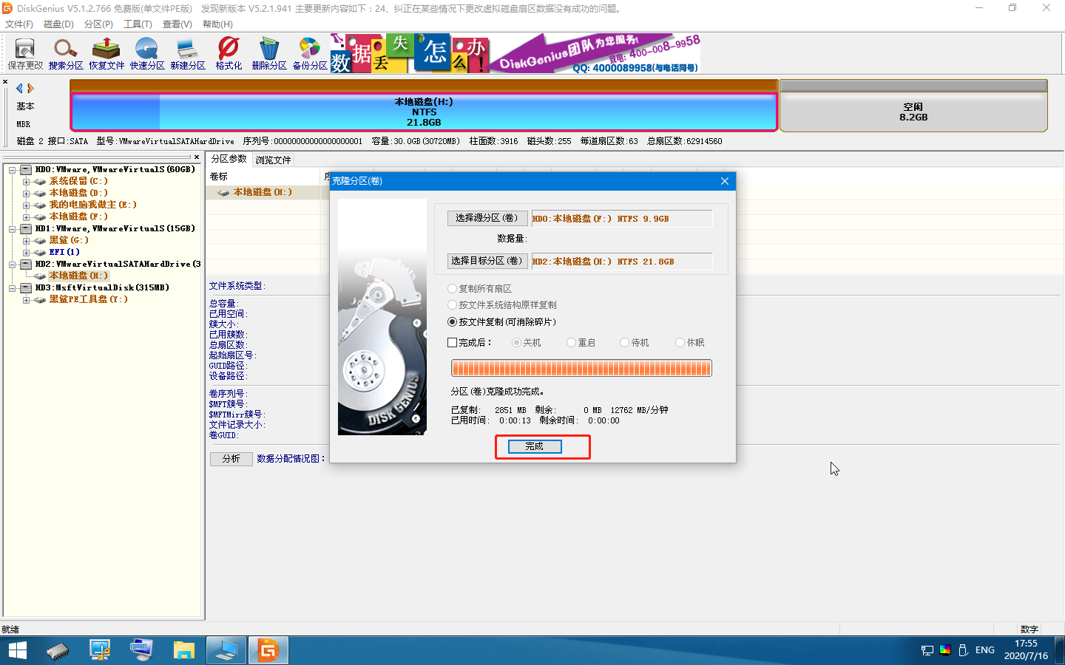
Task: Collapse the HD1 VMware 15GB disk node
Action: coord(12,229)
